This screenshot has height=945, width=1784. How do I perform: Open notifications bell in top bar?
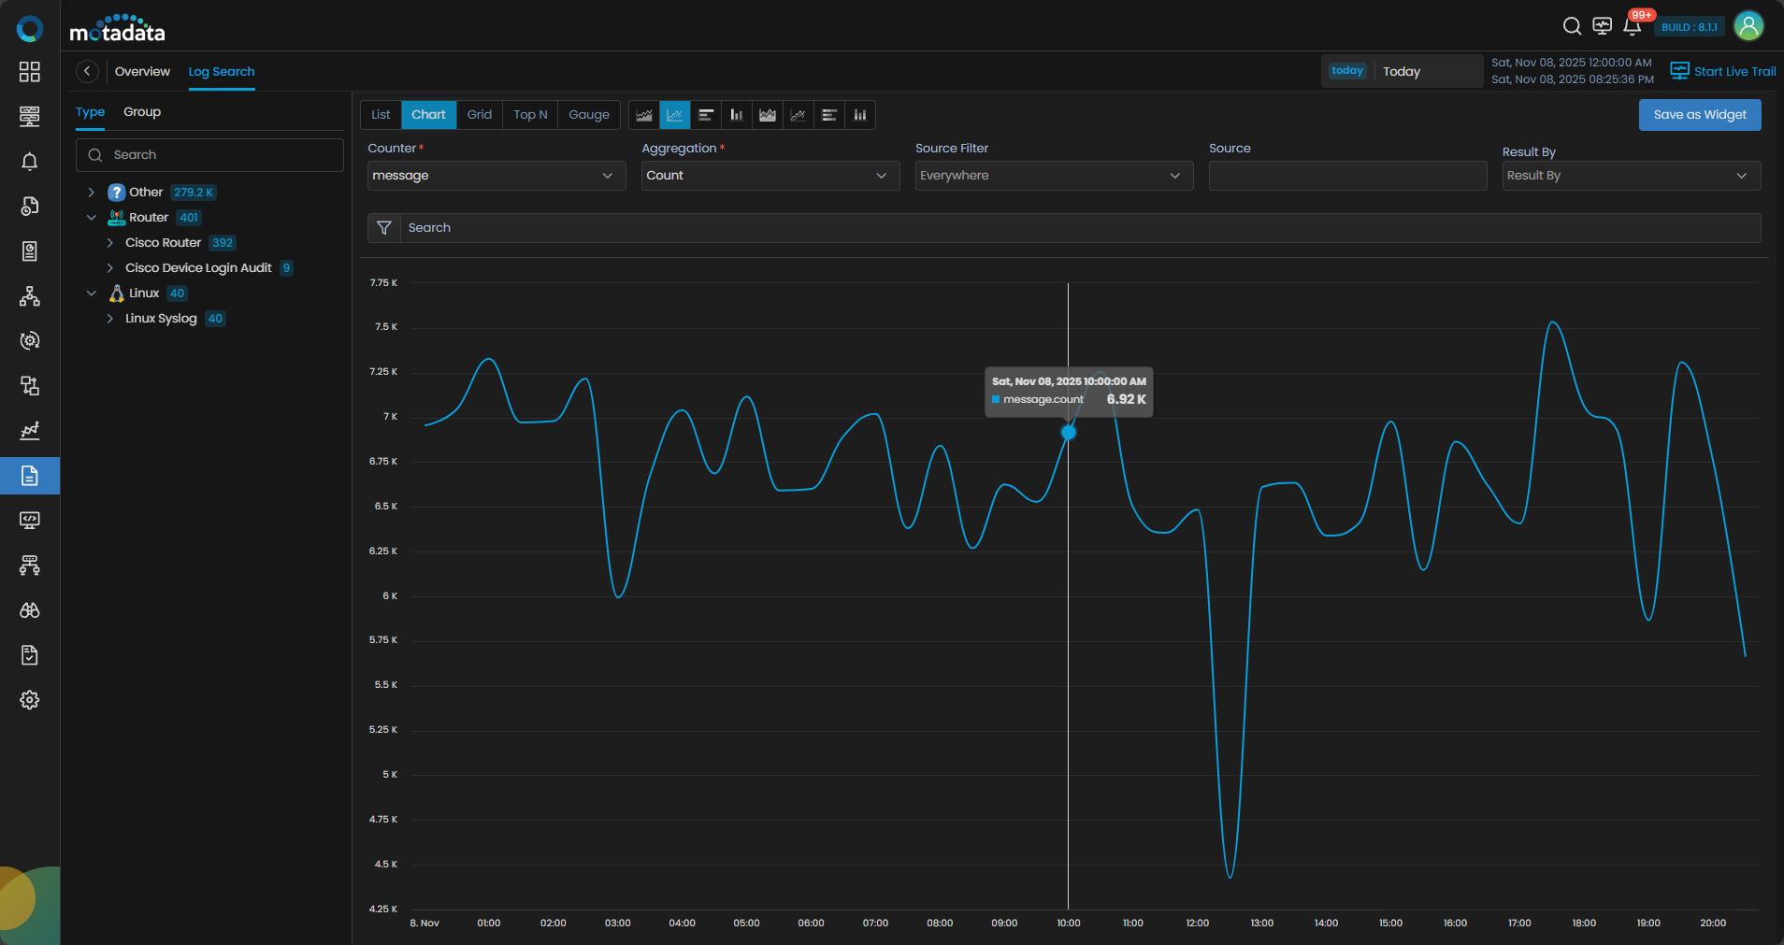pos(1632,26)
